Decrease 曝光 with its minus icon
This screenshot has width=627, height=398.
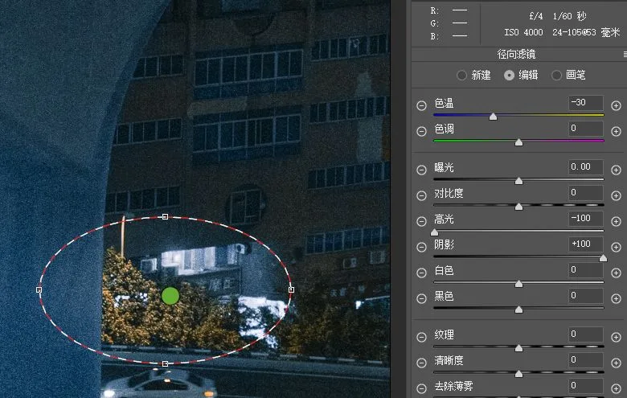tap(421, 170)
